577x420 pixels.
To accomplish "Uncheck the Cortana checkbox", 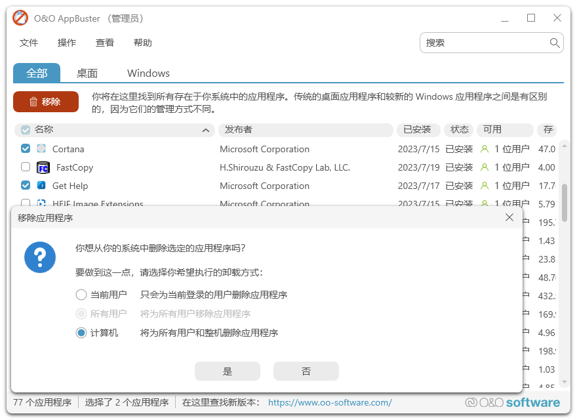I will pos(26,148).
